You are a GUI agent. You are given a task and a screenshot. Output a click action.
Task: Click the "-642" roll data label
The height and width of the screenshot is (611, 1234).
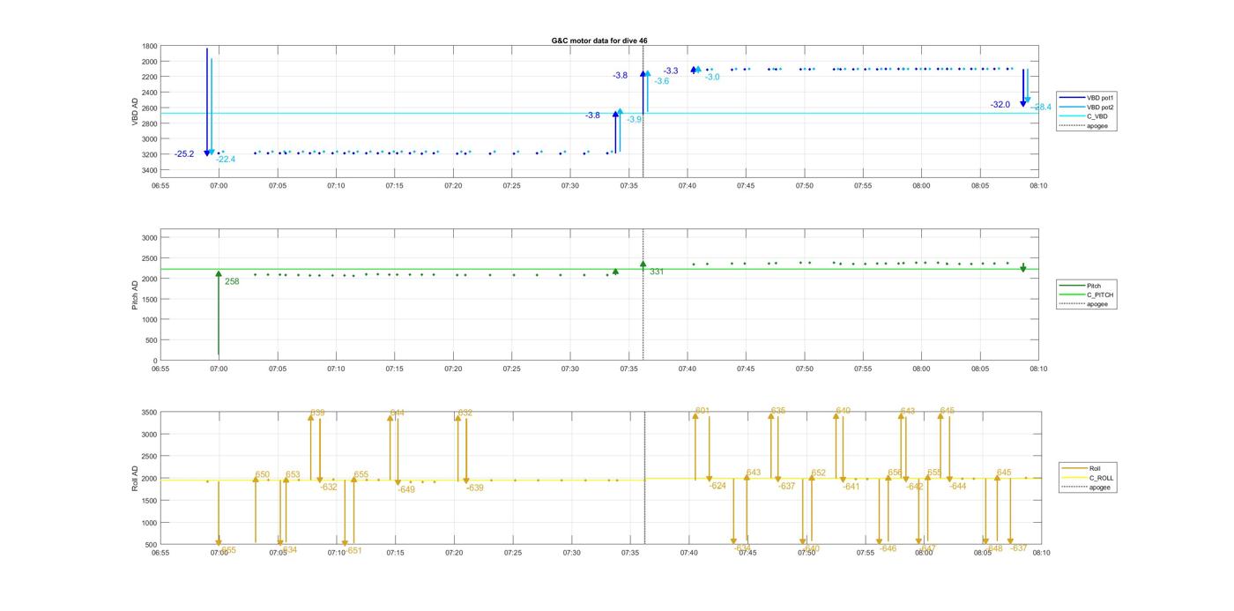point(915,487)
